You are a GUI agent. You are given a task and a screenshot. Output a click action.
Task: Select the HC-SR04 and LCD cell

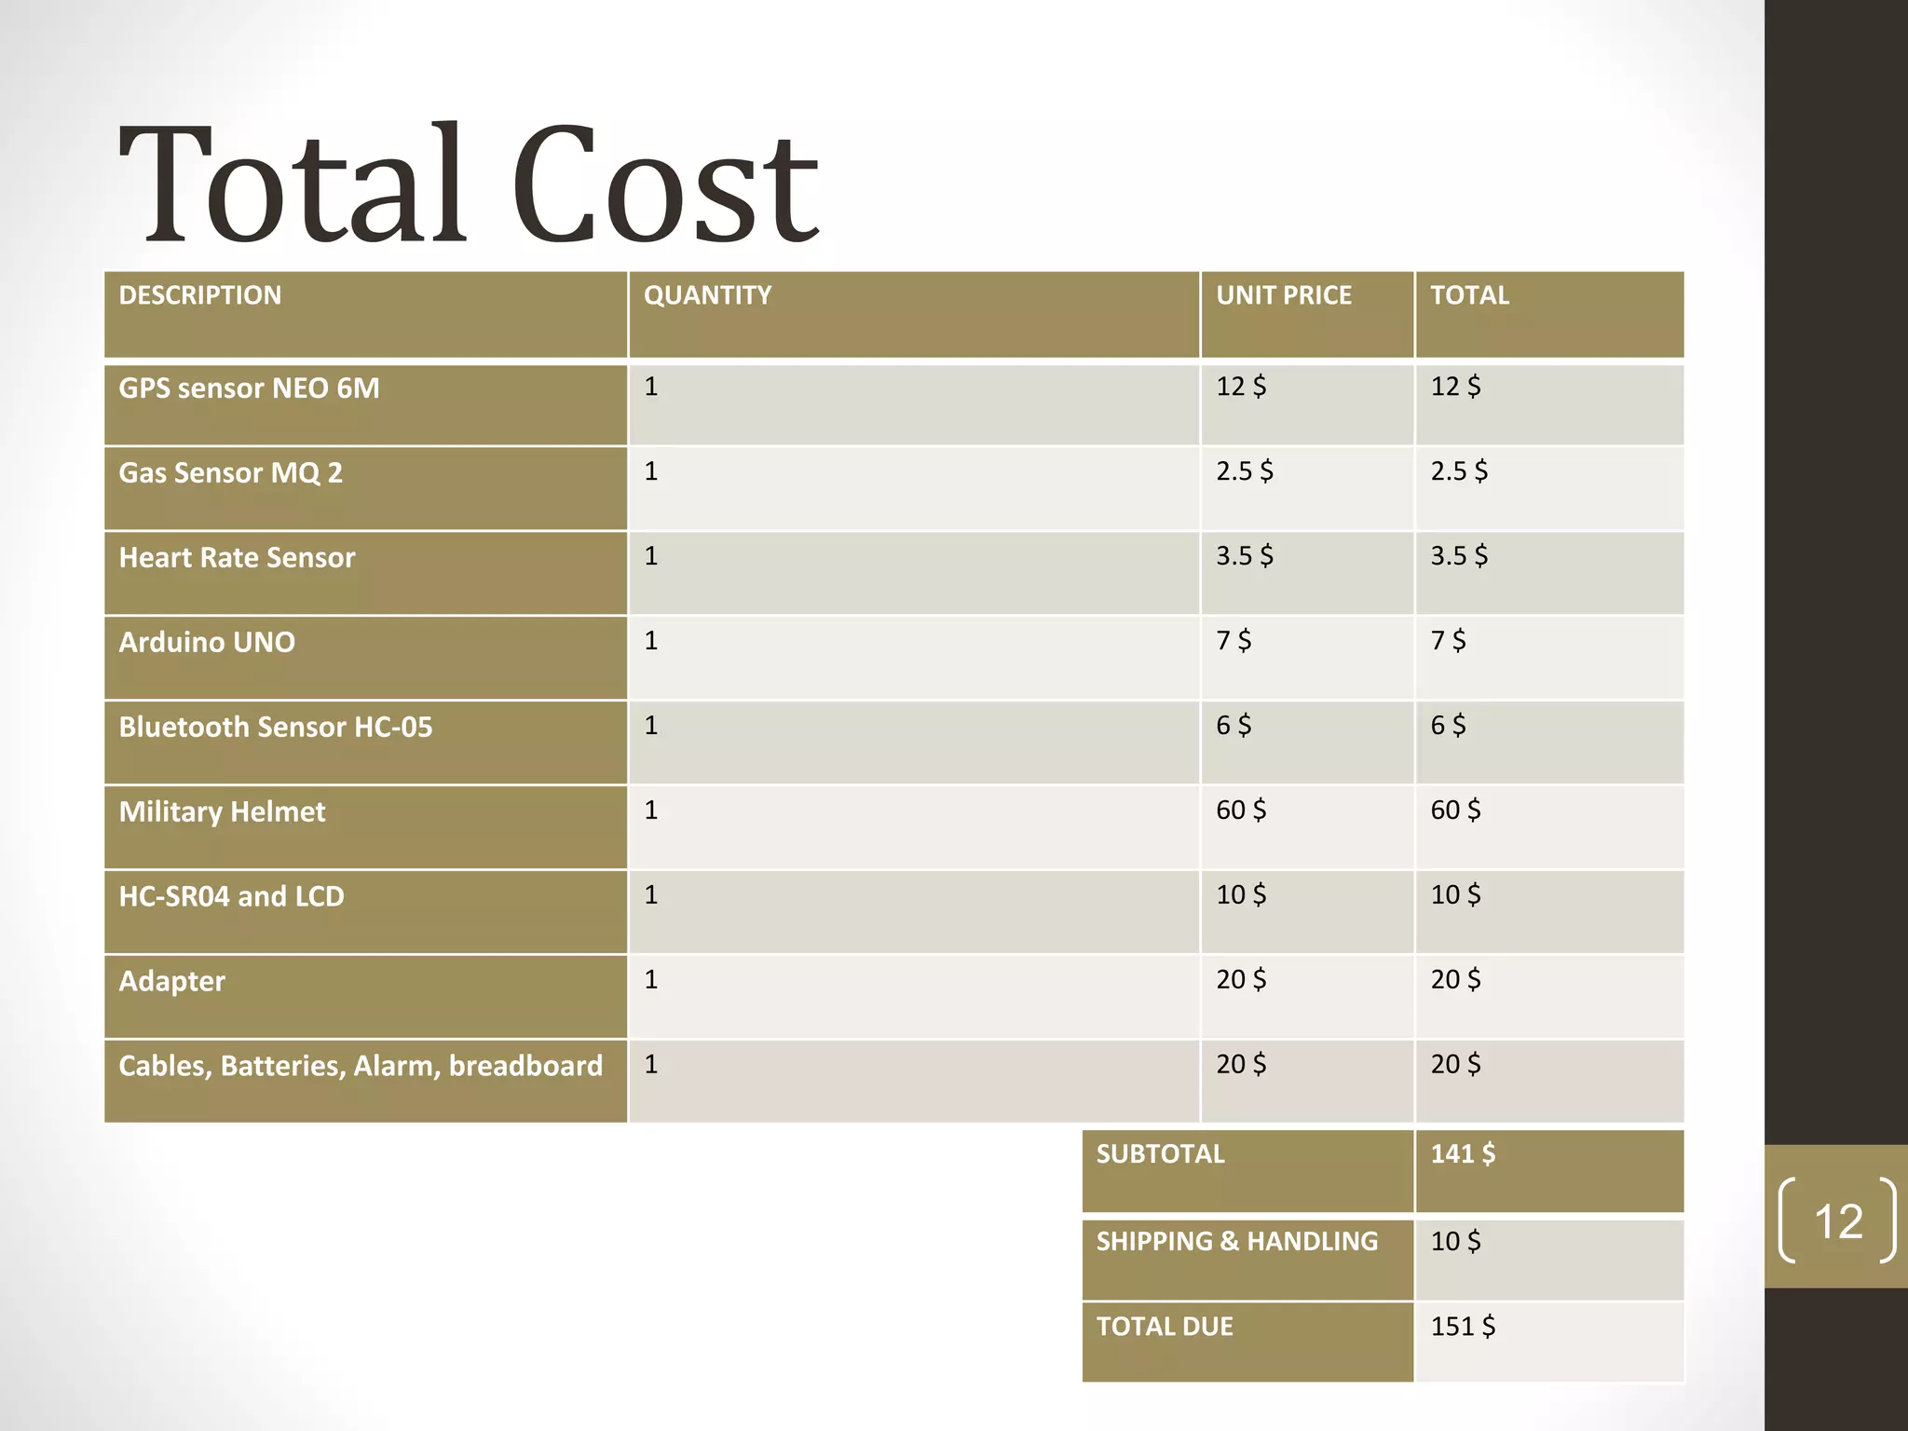pos(231,897)
